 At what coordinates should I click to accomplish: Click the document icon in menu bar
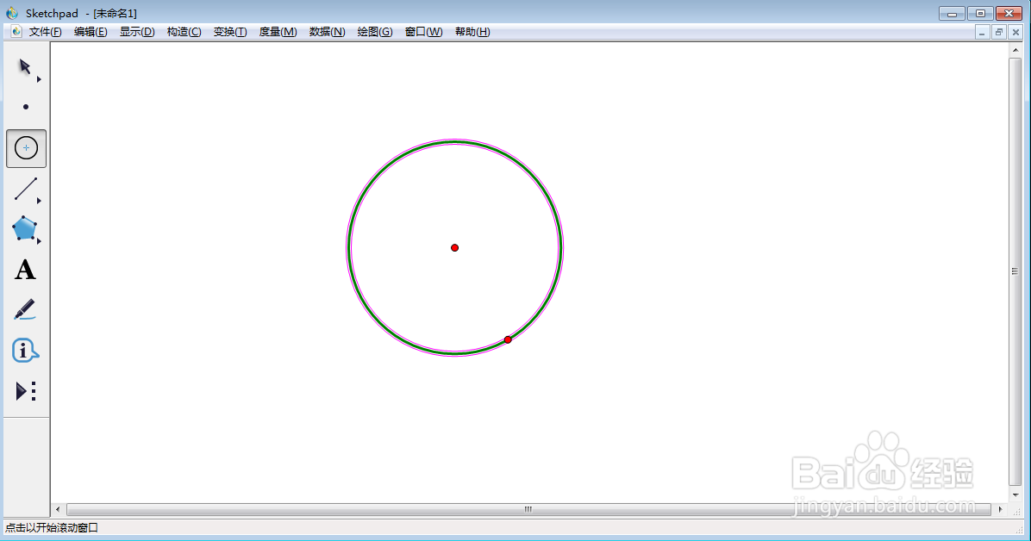click(16, 32)
